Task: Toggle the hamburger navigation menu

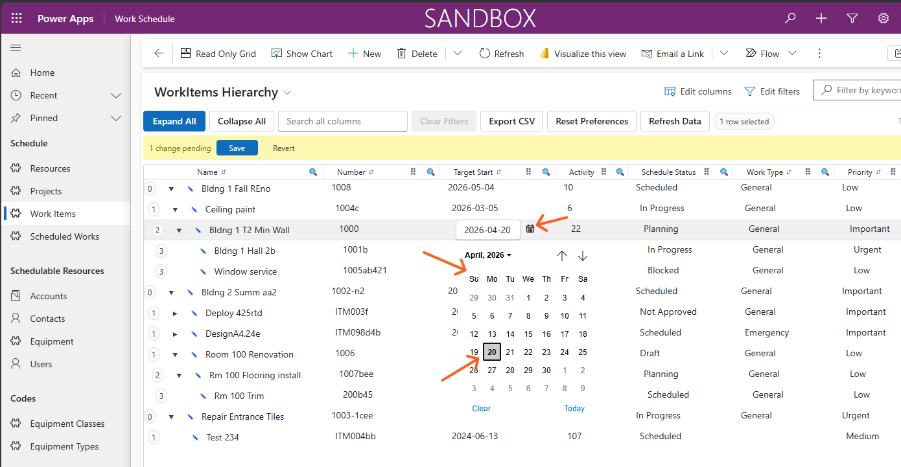Action: (x=16, y=47)
